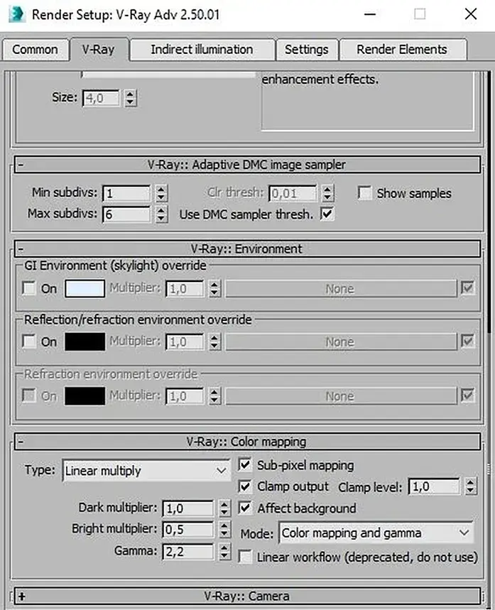Open the Indirect illumination tab
Viewport: 495px width, 610px height.
202,50
